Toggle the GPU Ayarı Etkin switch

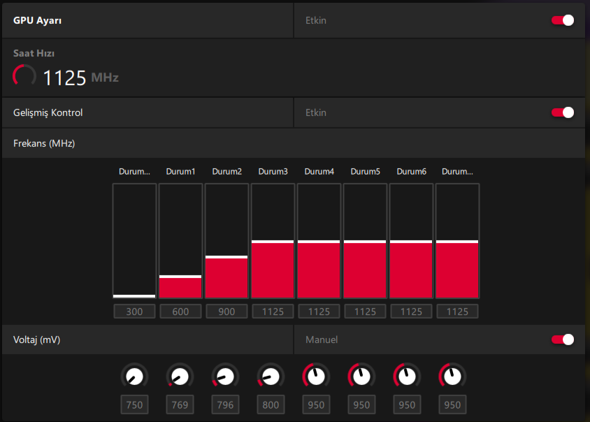(x=563, y=20)
